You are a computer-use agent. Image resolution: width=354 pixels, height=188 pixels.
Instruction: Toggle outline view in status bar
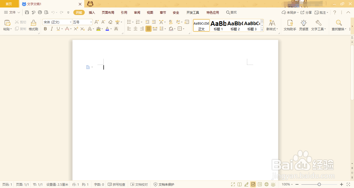point(260,184)
